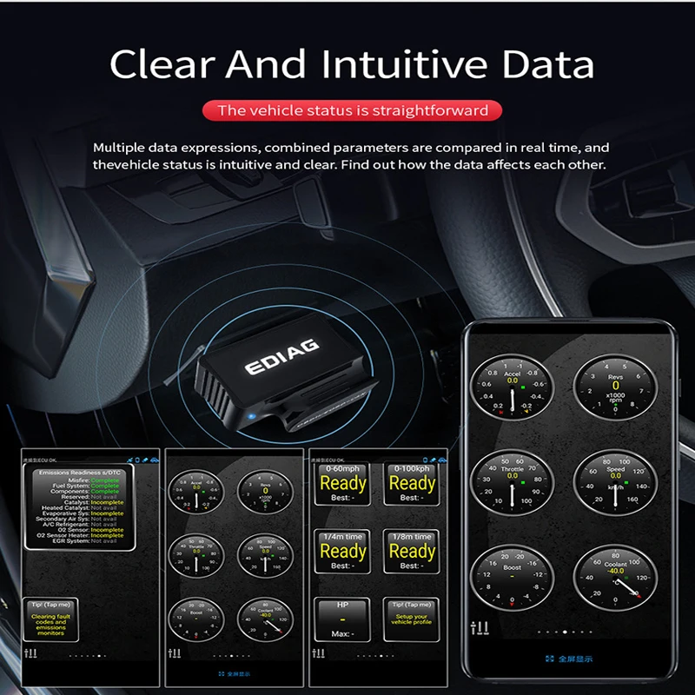The image size is (695, 695).
Task: Tap page indicator dots on Emissions Readiness screen
Action: (x=88, y=656)
